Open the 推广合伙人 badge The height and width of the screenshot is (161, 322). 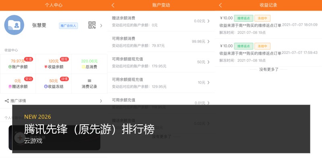[68, 26]
